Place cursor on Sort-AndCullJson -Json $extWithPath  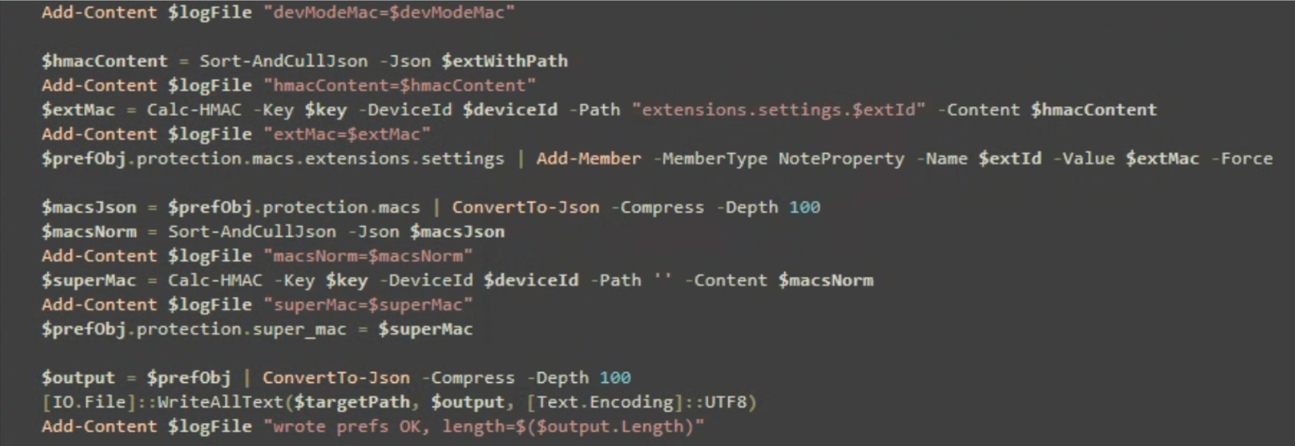coord(384,61)
